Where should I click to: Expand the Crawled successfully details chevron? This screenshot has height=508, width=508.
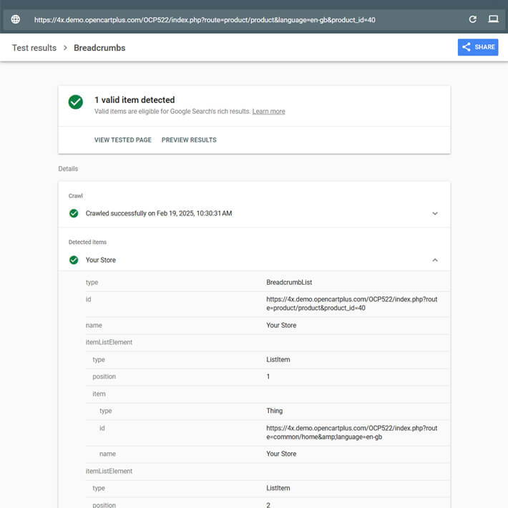pyautogui.click(x=435, y=213)
